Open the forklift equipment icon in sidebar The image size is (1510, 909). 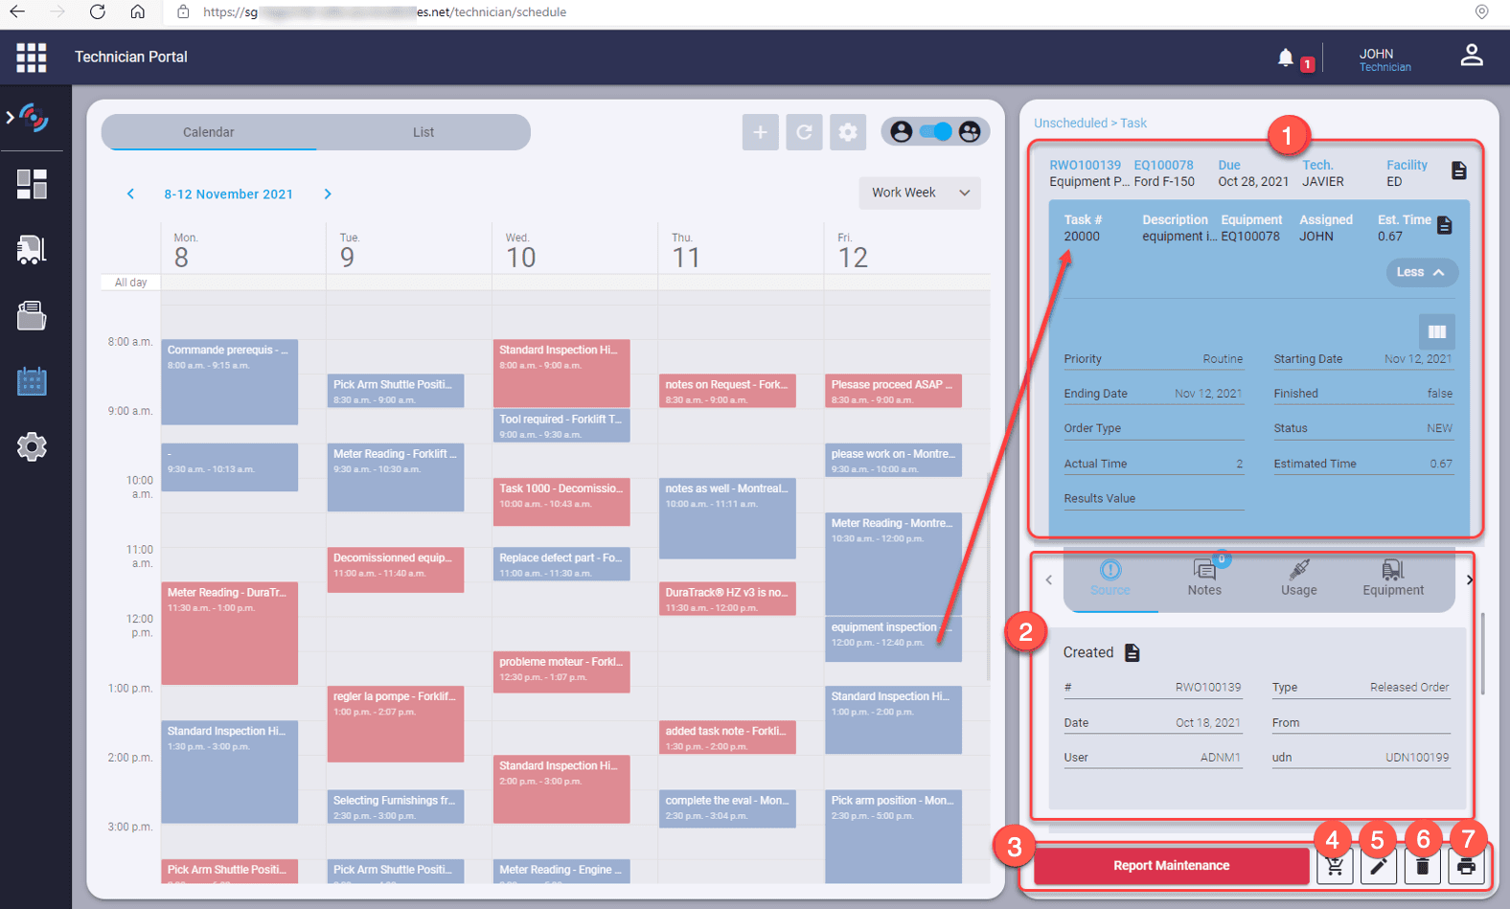[x=32, y=250]
